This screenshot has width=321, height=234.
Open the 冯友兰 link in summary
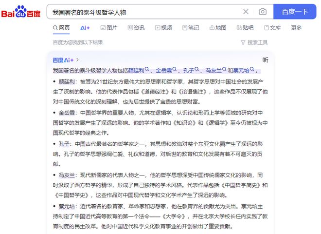point(214,71)
